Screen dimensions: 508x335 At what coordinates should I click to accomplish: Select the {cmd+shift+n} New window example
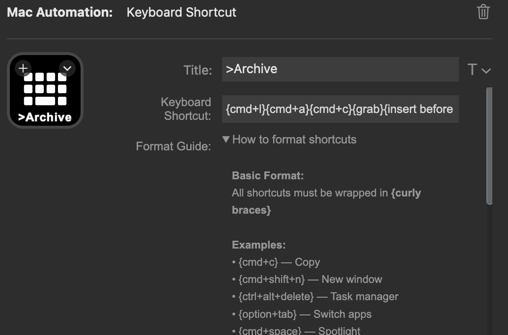click(x=307, y=279)
